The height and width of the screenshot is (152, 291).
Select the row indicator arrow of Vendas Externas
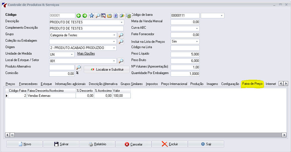7,96
